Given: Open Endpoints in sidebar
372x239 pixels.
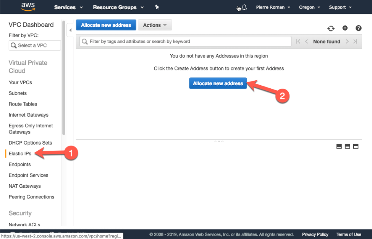Looking at the screenshot, I should (20, 164).
